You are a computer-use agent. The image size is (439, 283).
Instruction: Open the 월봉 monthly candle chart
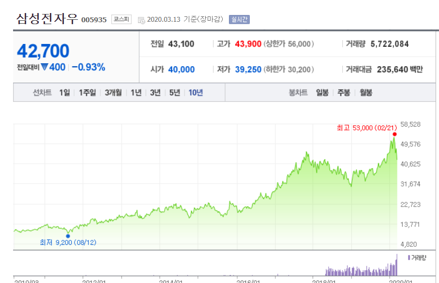[x=365, y=92]
